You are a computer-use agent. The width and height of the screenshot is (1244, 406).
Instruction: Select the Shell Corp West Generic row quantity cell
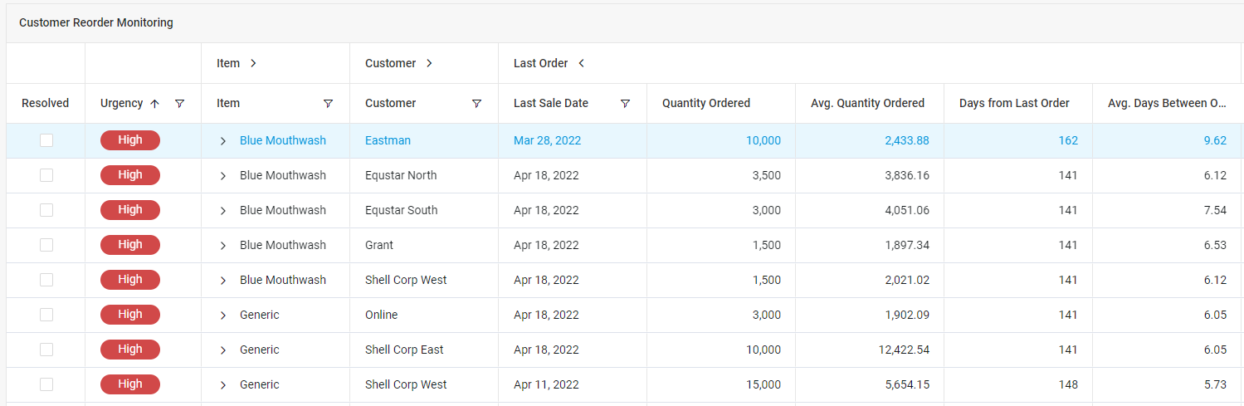[721, 384]
